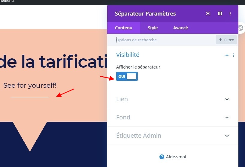Select the white separator line on page

coord(30,98)
